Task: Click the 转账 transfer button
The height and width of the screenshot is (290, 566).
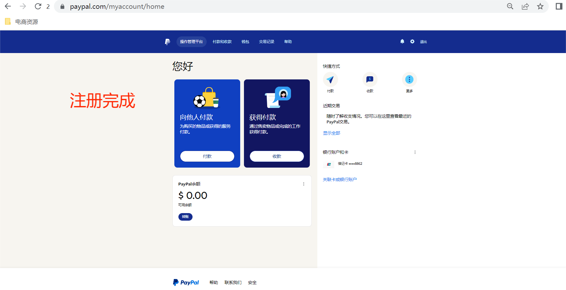Action: tap(185, 217)
